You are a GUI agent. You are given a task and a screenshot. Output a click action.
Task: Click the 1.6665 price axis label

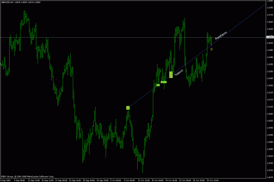270,22
